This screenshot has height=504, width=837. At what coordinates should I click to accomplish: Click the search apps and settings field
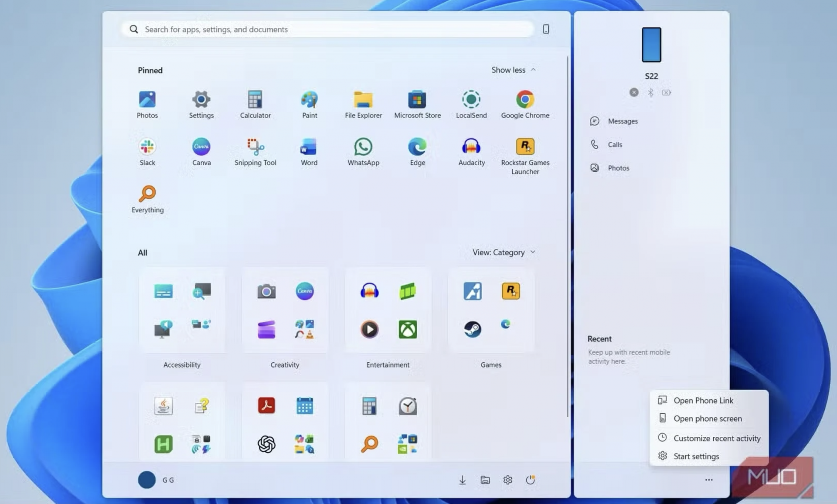[x=327, y=29]
